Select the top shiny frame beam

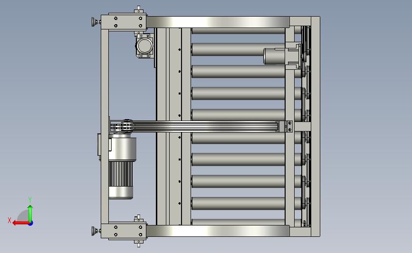218,22
